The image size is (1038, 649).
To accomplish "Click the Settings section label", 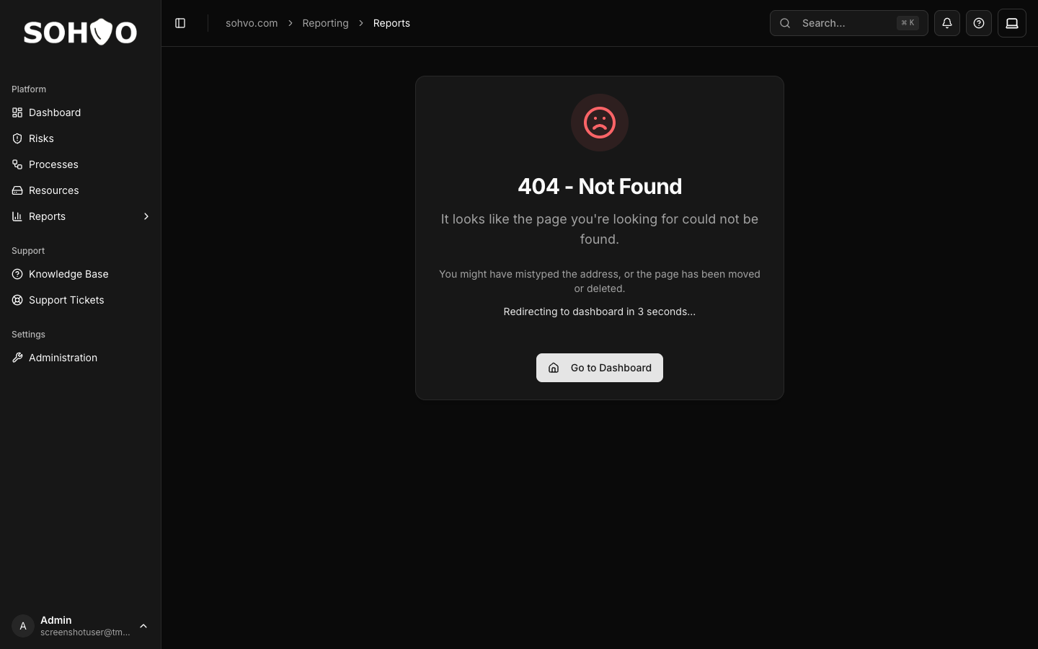I will (x=28, y=335).
